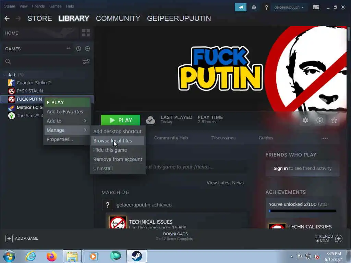Viewport: 351px width, 263px height.
Task: Open the Friends menu
Action: tap(38, 6)
